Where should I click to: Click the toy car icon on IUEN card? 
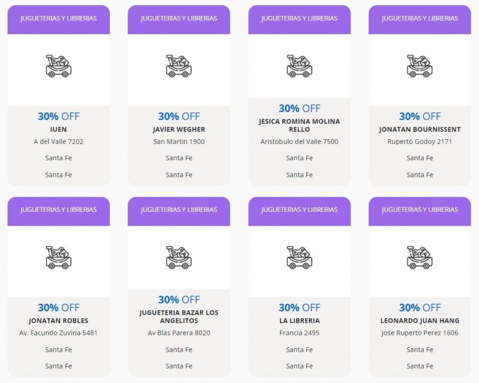(59, 66)
